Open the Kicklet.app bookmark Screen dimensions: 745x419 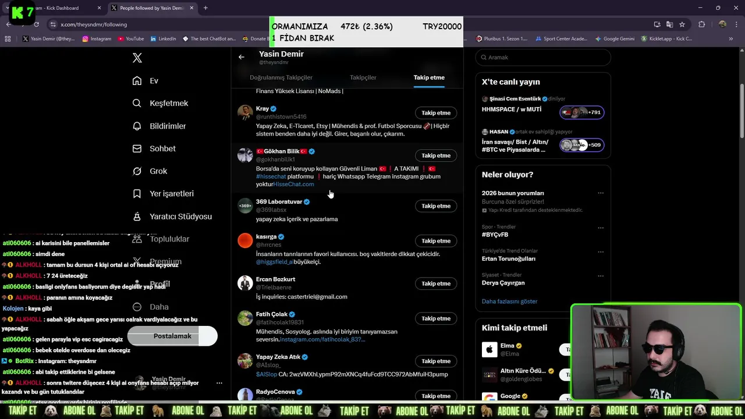click(667, 39)
